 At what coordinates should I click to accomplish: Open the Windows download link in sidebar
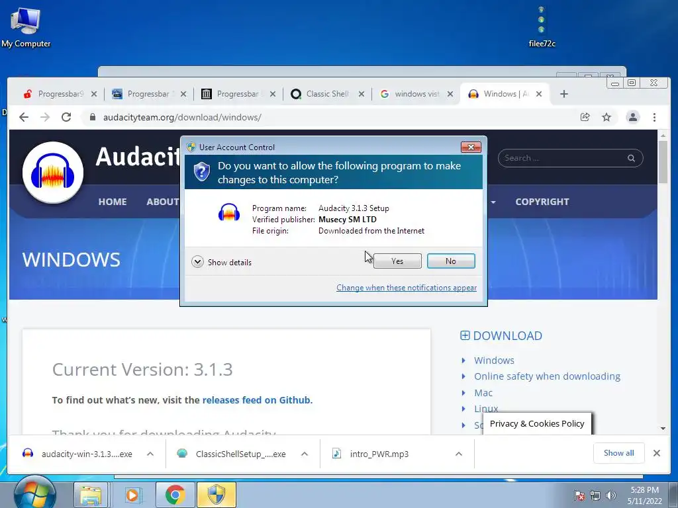[494, 360]
